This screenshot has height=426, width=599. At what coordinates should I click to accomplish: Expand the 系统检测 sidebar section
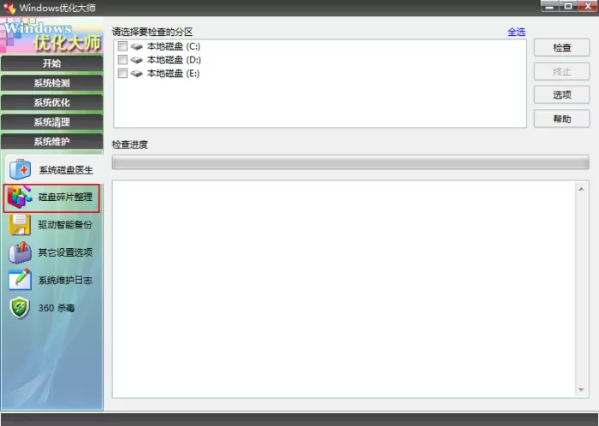point(51,83)
